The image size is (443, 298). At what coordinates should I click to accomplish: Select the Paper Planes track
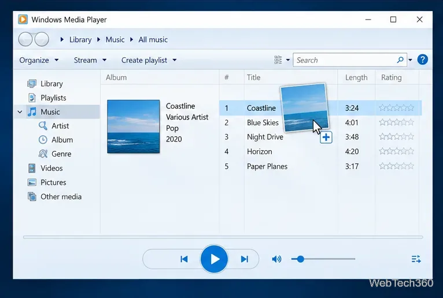pyautogui.click(x=267, y=166)
